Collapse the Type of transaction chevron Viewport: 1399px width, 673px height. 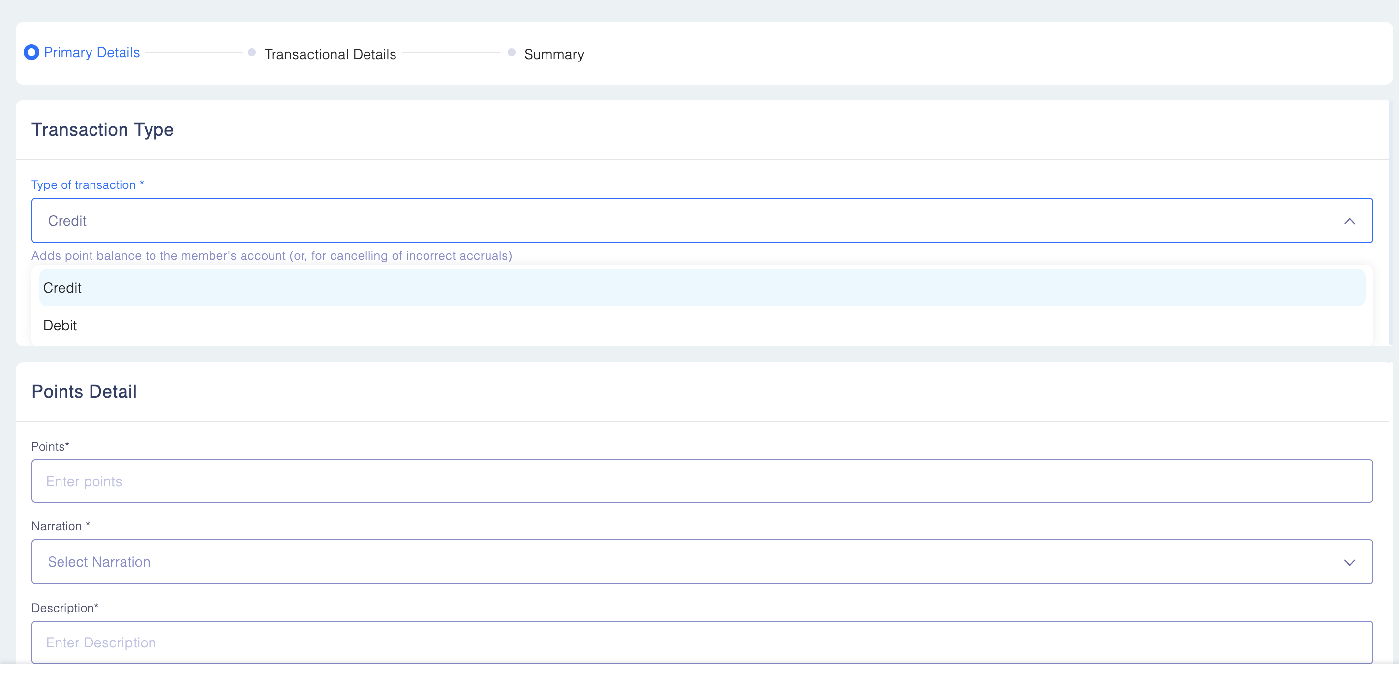click(1349, 221)
